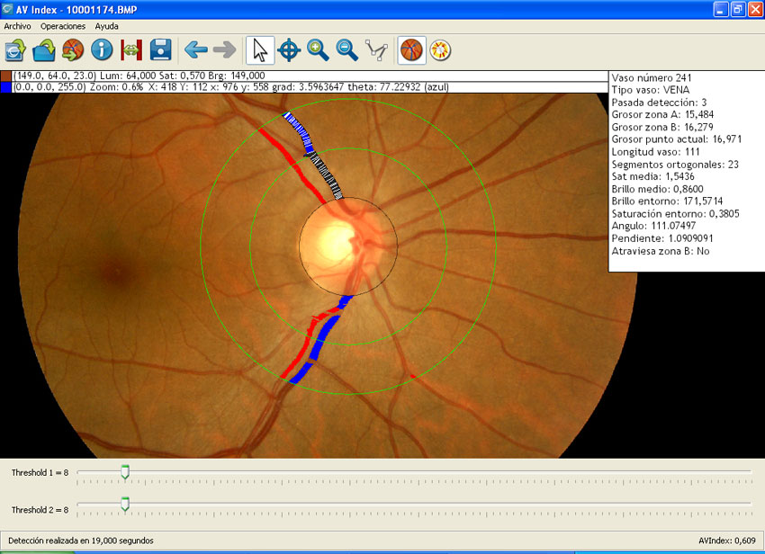This screenshot has width=765, height=554.
Task: Click the red-bar horizontal fit icon
Action: (131, 49)
